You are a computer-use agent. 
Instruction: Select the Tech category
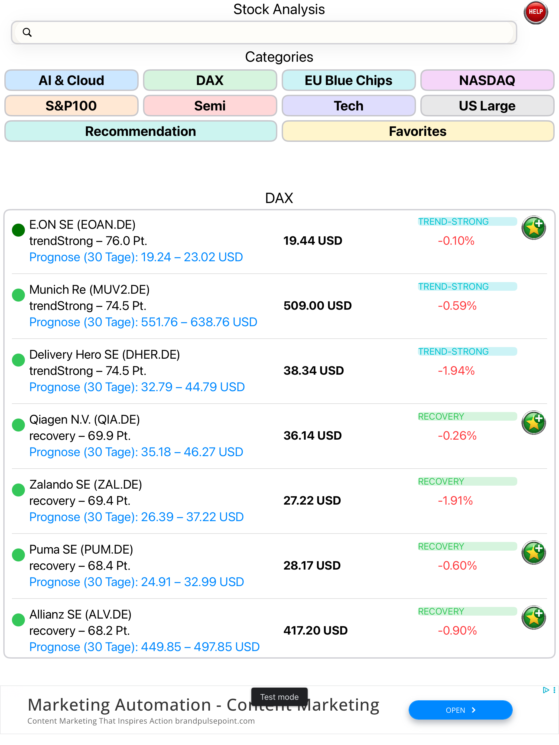(349, 106)
